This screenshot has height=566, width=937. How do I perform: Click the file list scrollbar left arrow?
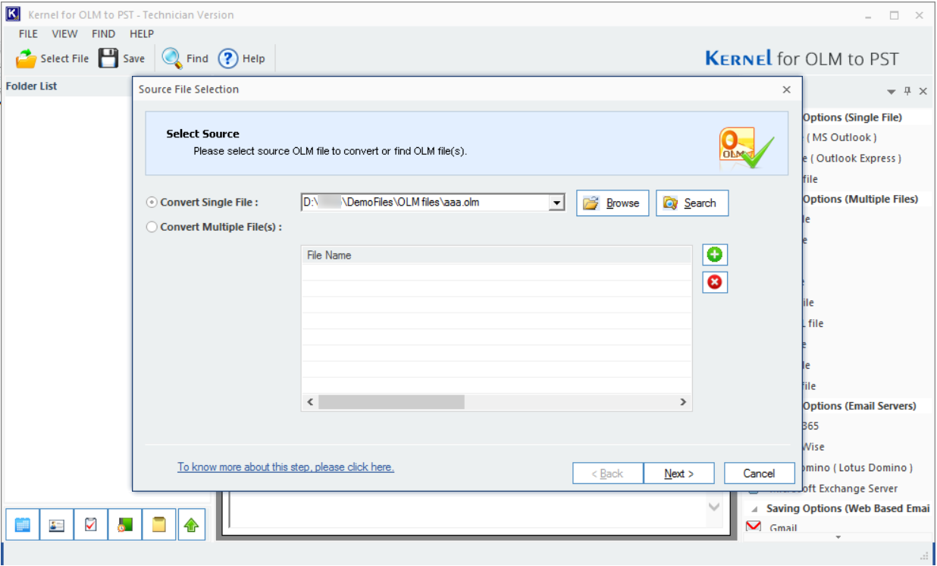point(309,402)
